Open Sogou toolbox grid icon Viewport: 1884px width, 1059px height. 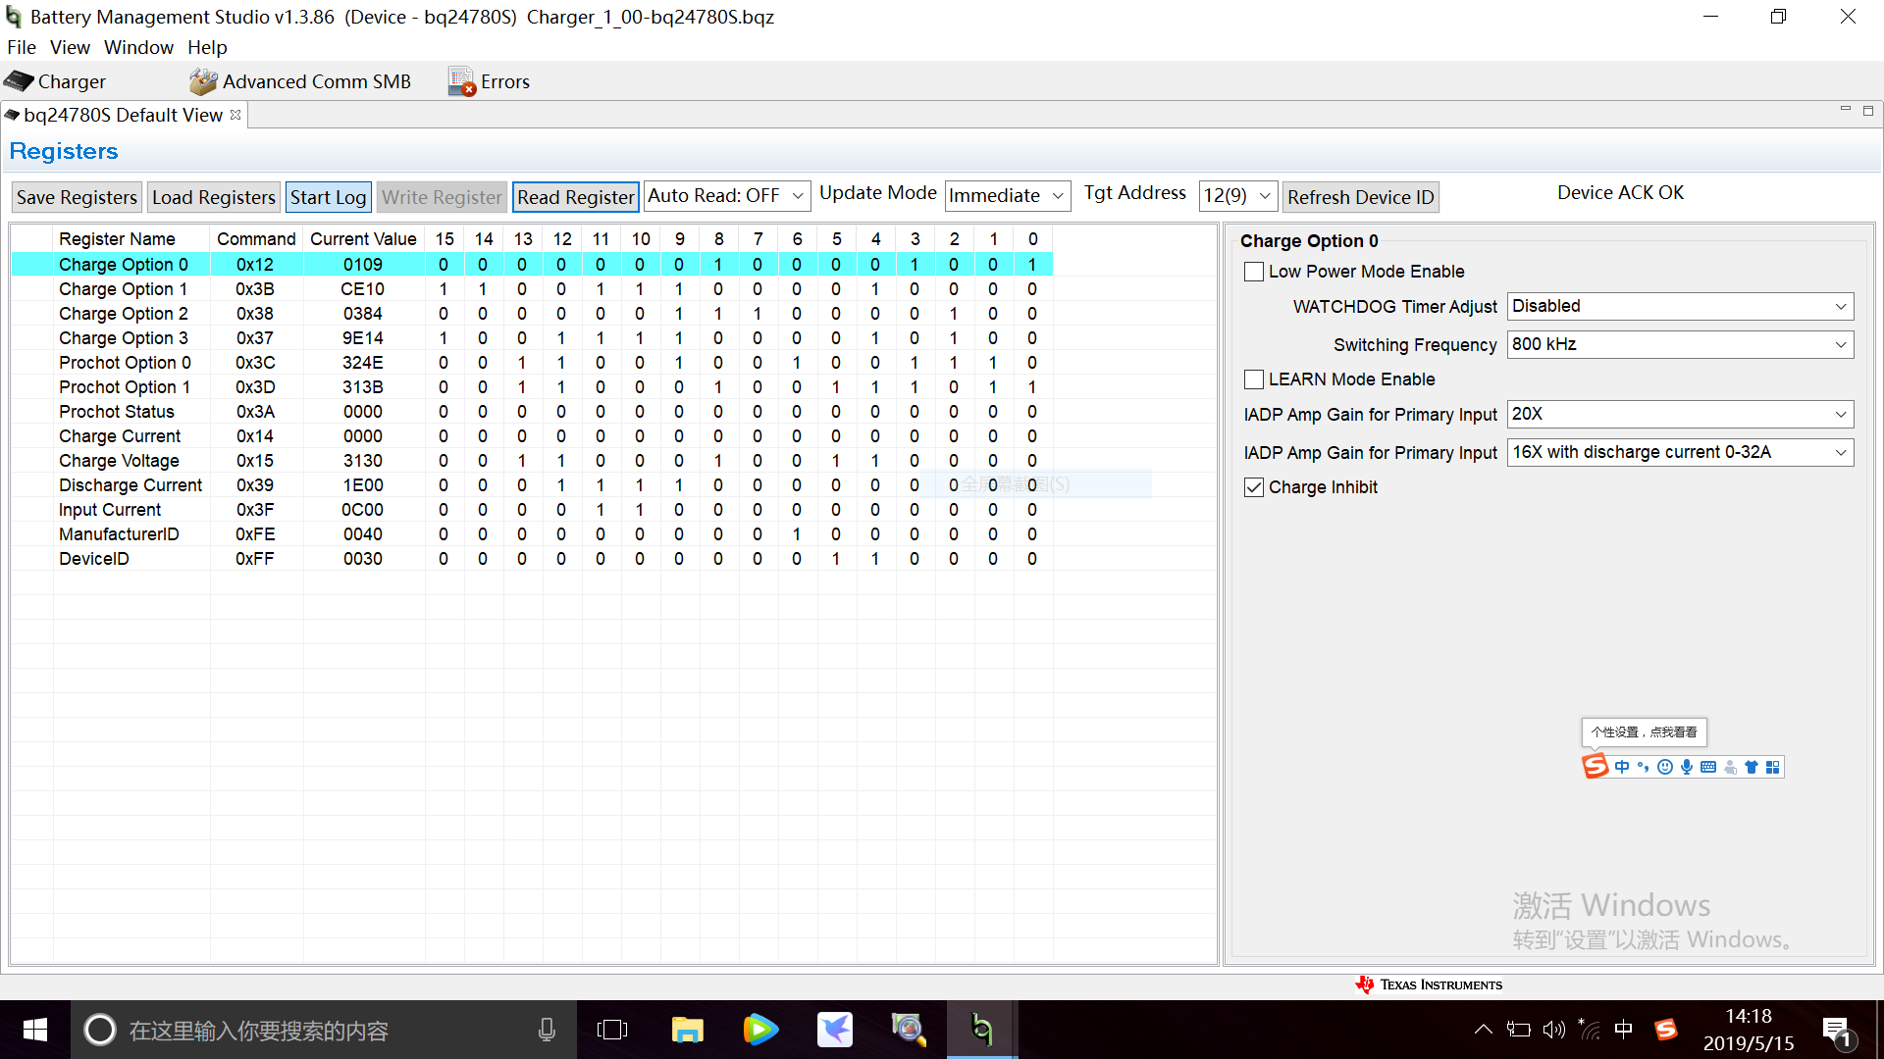click(x=1772, y=767)
